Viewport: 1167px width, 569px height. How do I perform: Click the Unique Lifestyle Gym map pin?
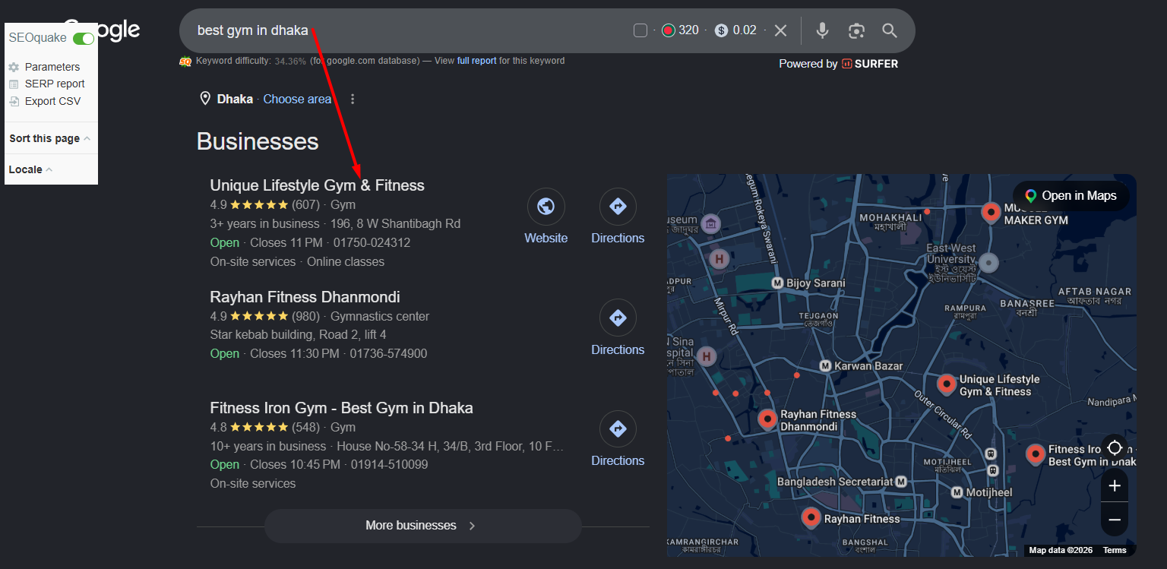[x=947, y=384]
